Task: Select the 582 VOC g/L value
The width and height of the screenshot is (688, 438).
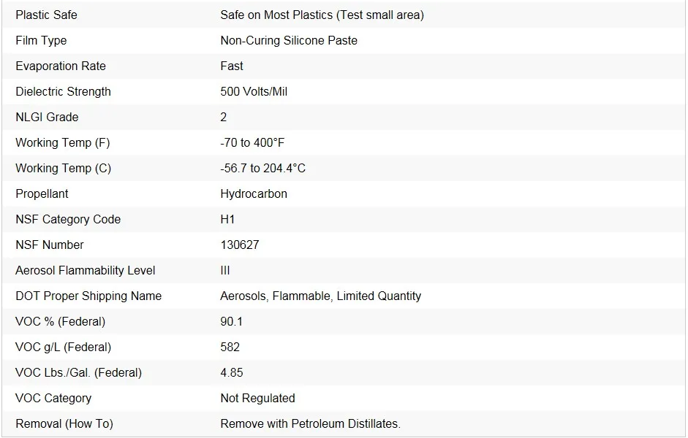Action: 230,347
